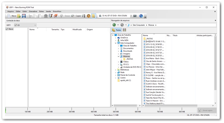Open the back history dropdown arrow
224x123 pixels.
pos(118,25)
